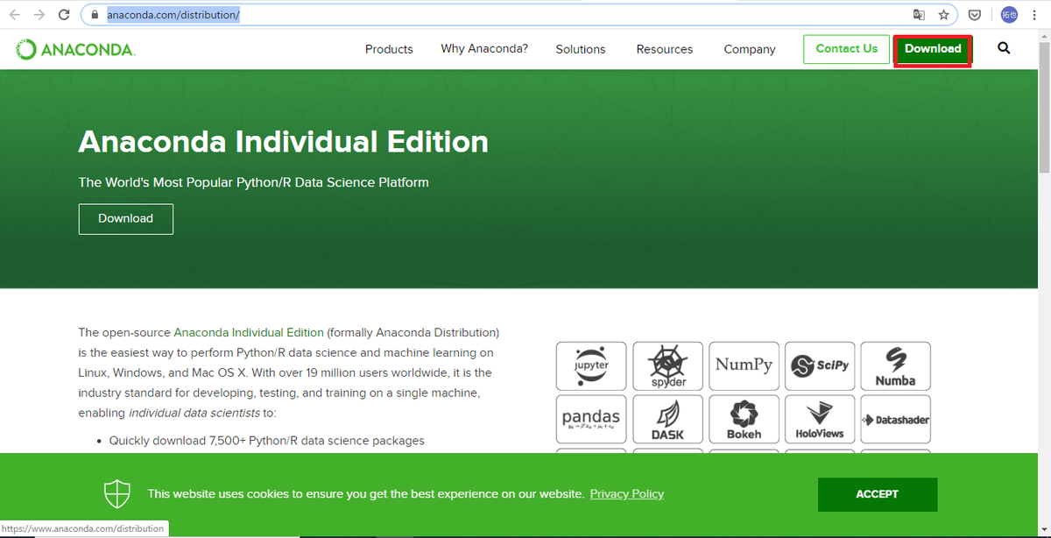The height and width of the screenshot is (538, 1051).
Task: Click the green Download button in header
Action: pos(933,49)
